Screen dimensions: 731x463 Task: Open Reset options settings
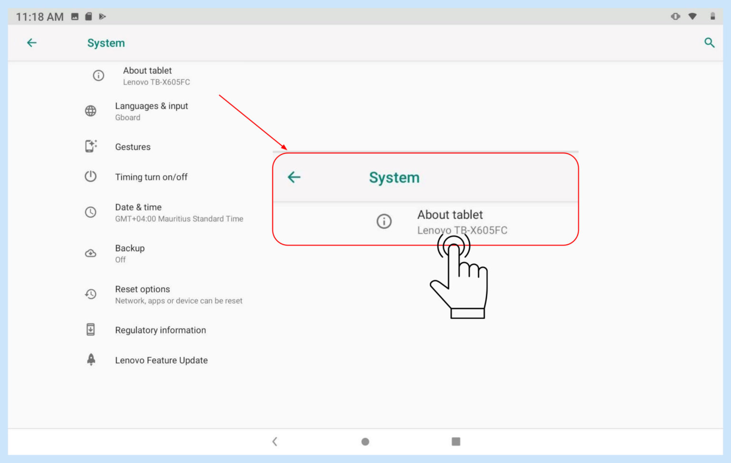tap(142, 294)
